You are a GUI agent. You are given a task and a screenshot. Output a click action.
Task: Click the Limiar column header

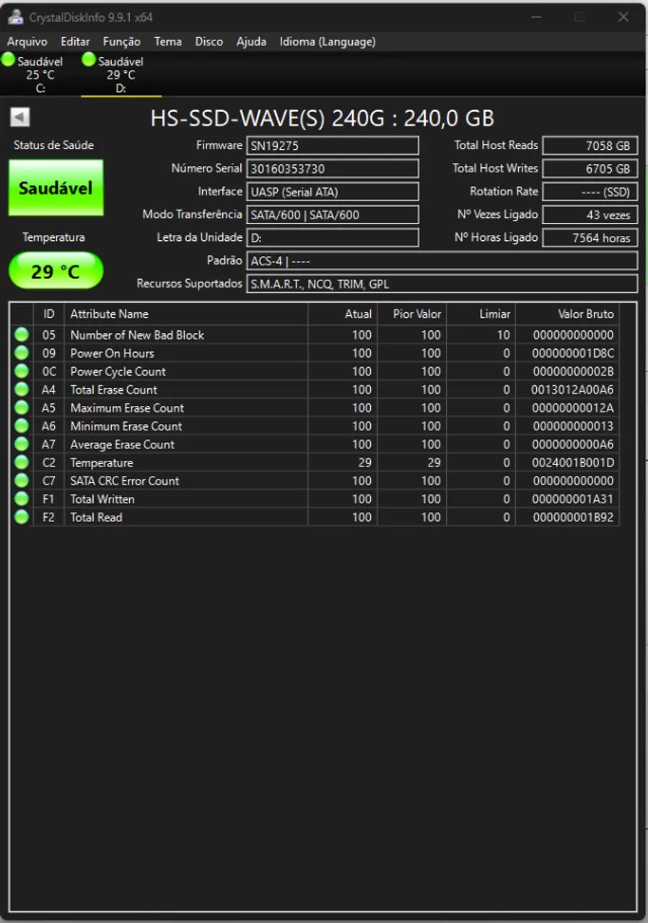coord(481,314)
